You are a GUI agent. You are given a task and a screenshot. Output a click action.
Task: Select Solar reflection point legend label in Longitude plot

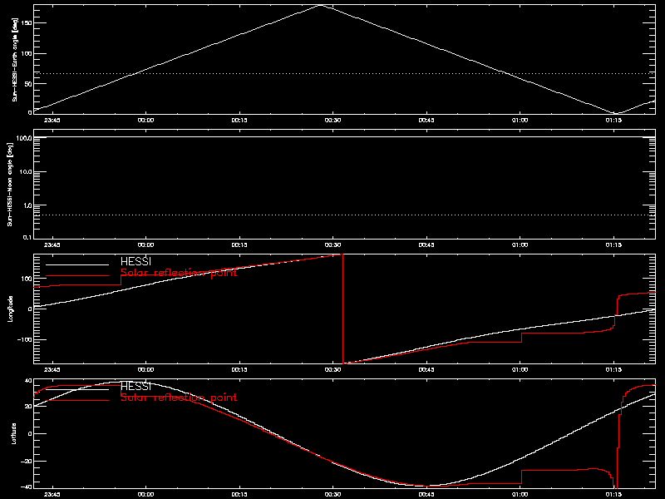(x=179, y=273)
